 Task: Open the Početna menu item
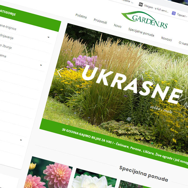coord(81,16)
